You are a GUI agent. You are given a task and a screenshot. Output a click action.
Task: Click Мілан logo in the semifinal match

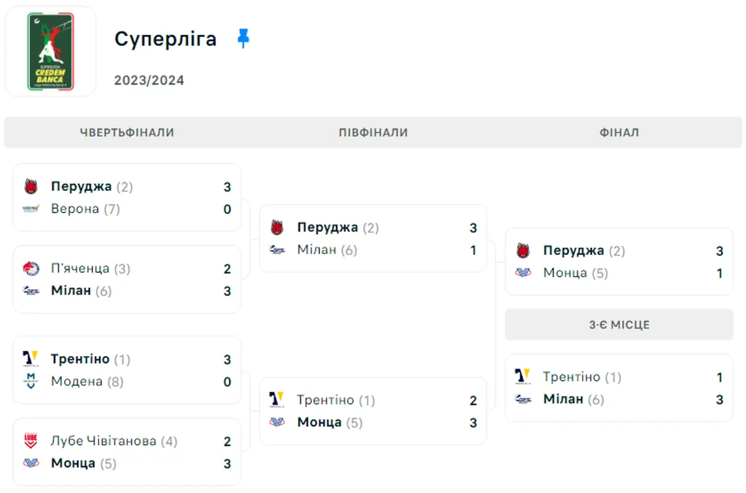pos(277,250)
